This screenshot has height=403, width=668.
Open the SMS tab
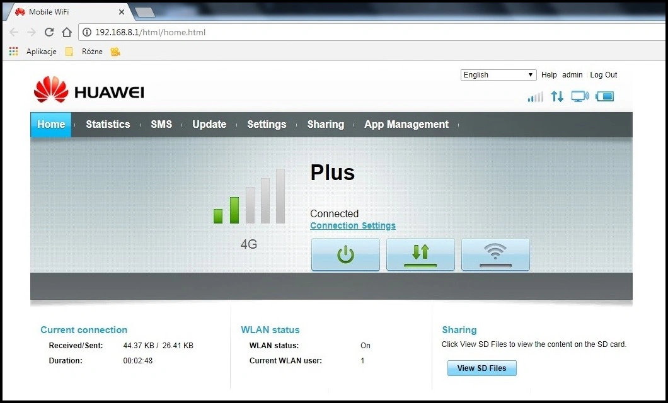(x=161, y=125)
